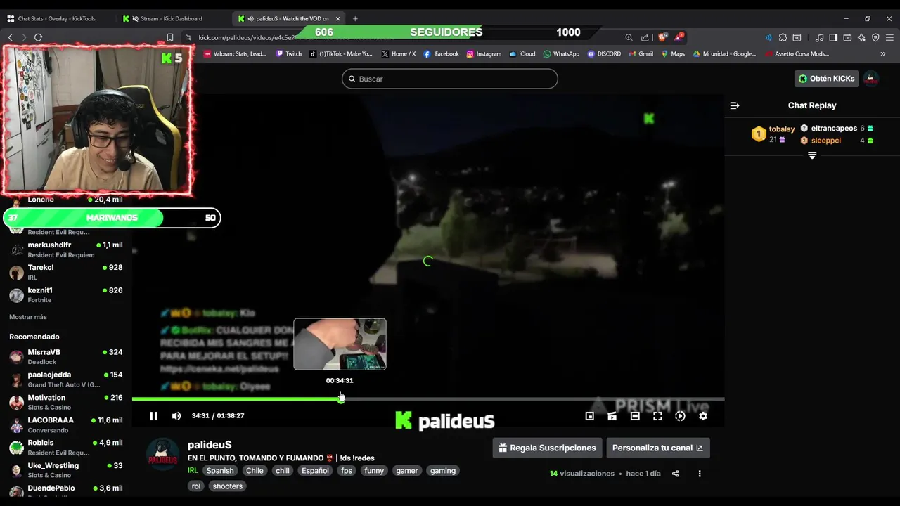The width and height of the screenshot is (900, 506).
Task: Show more bookmarks chevron
Action: (x=883, y=53)
